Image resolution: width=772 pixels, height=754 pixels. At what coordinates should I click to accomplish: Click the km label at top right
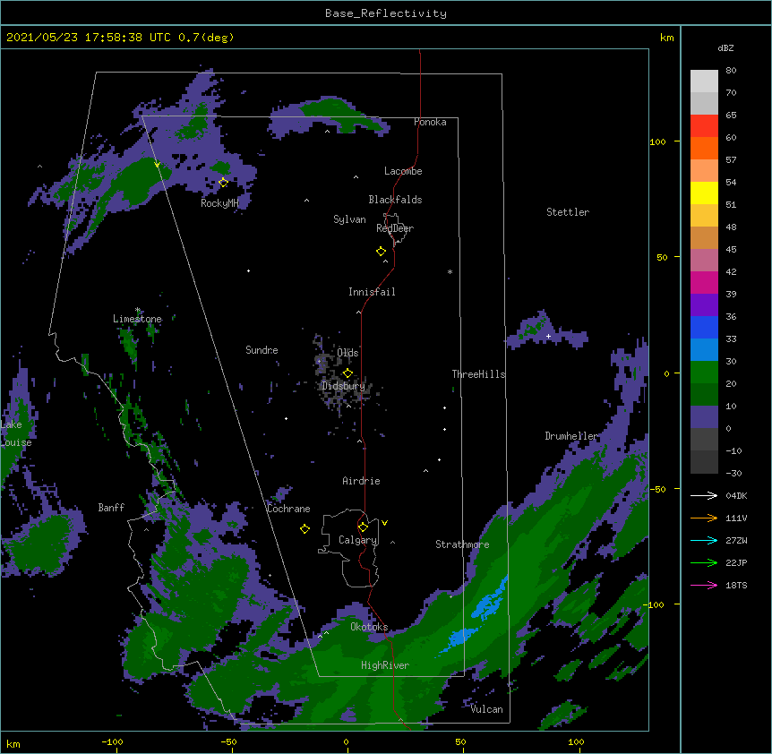coord(667,38)
